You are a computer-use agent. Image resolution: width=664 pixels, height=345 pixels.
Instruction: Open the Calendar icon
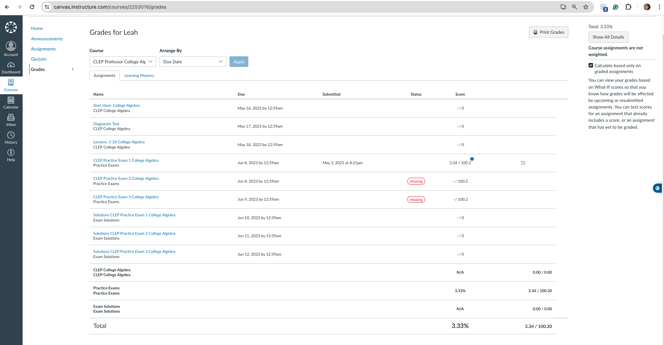click(x=11, y=102)
